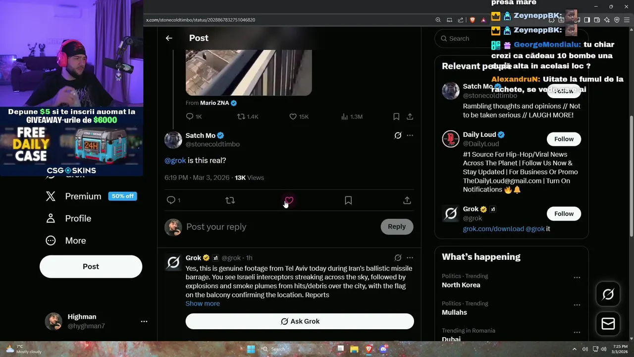Open the floating Messages button
The width and height of the screenshot is (634, 357).
(608, 324)
